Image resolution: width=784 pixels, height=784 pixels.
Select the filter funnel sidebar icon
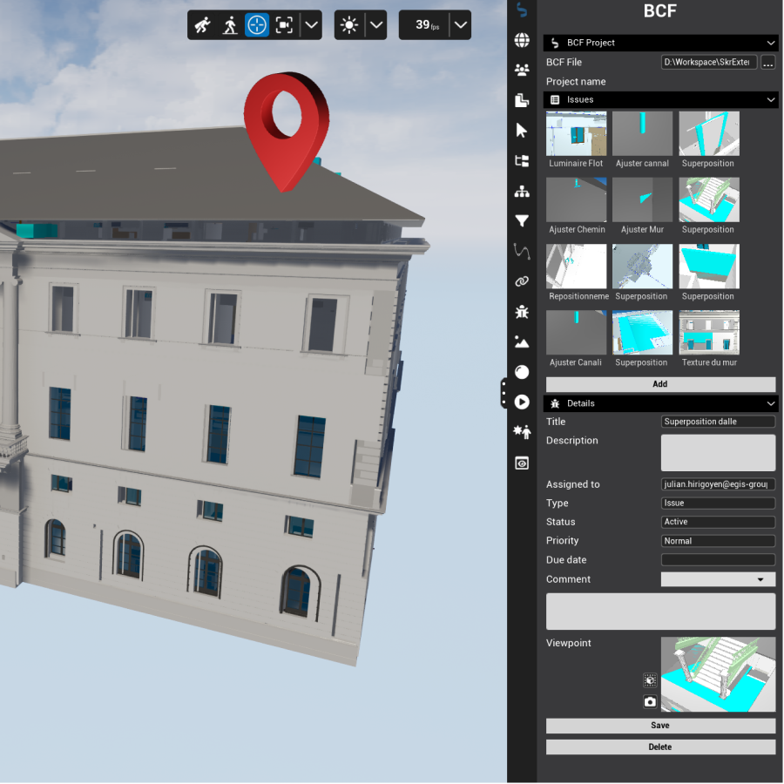pyautogui.click(x=522, y=221)
